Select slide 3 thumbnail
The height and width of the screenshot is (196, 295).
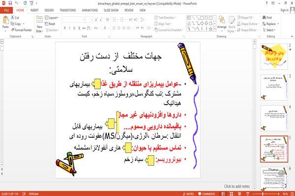click(274, 87)
